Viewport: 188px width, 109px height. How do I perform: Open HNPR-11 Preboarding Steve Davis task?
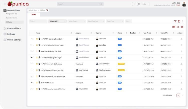pos(52,39)
